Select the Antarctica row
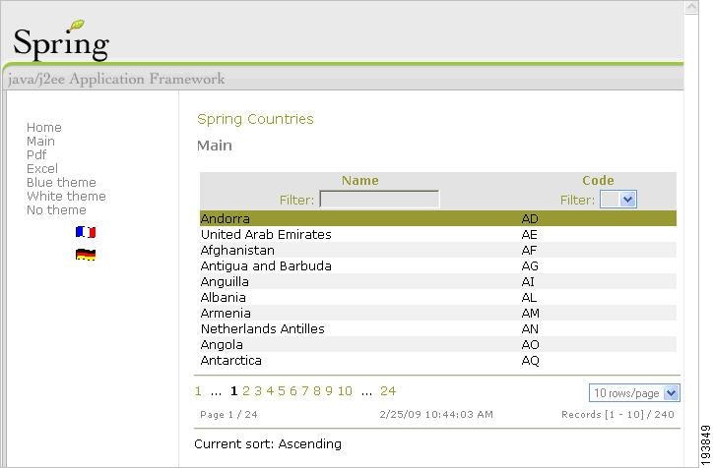The width and height of the screenshot is (713, 468). (438, 361)
